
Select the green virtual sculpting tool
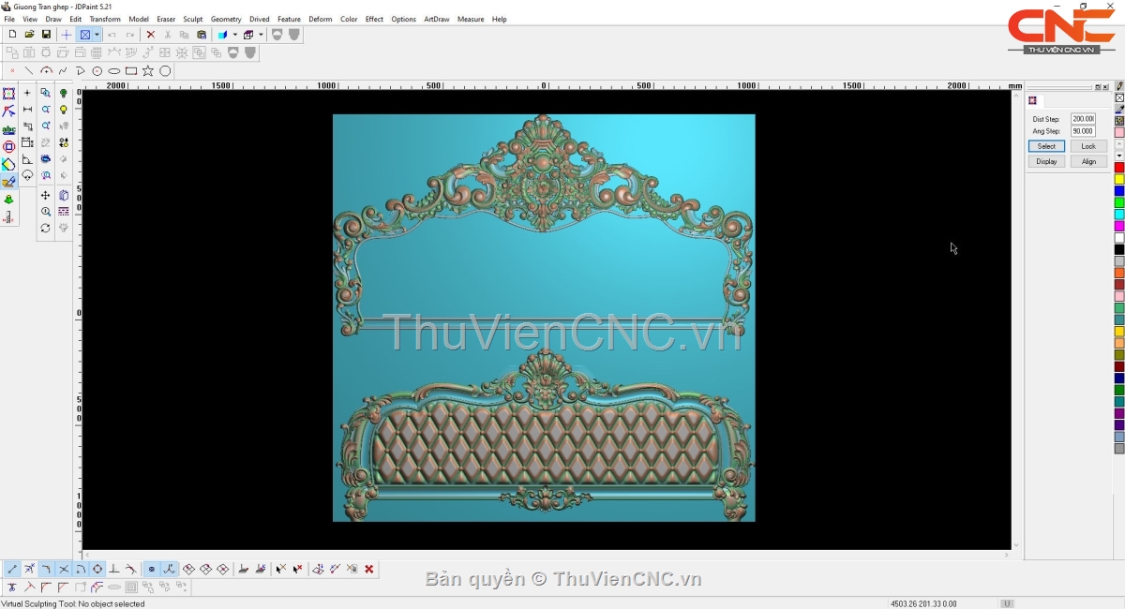click(x=8, y=200)
